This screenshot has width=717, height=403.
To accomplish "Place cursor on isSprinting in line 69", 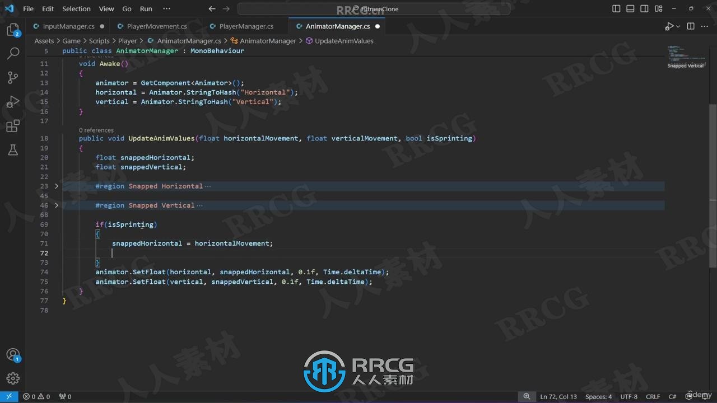I will pyautogui.click(x=131, y=224).
